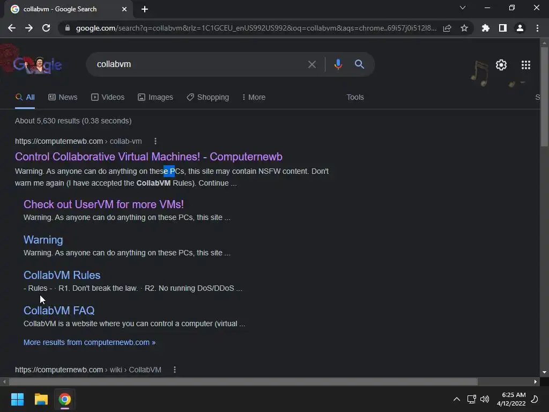Open the Chrome profile avatar
Screen dimensions: 549x412
(x=520, y=28)
